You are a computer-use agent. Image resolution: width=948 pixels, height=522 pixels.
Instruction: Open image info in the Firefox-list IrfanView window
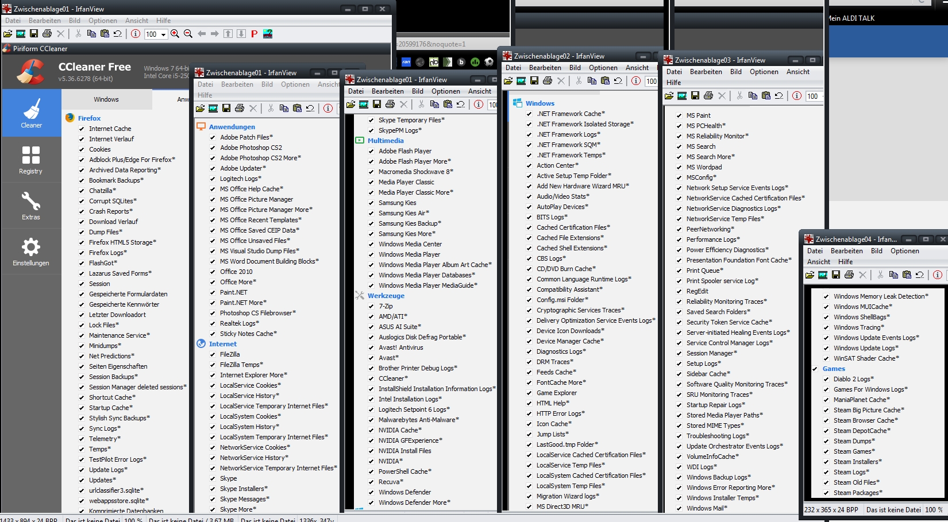click(x=136, y=34)
